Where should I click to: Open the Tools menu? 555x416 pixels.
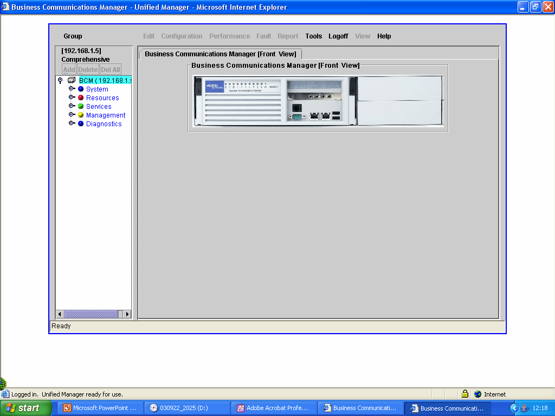pos(314,36)
